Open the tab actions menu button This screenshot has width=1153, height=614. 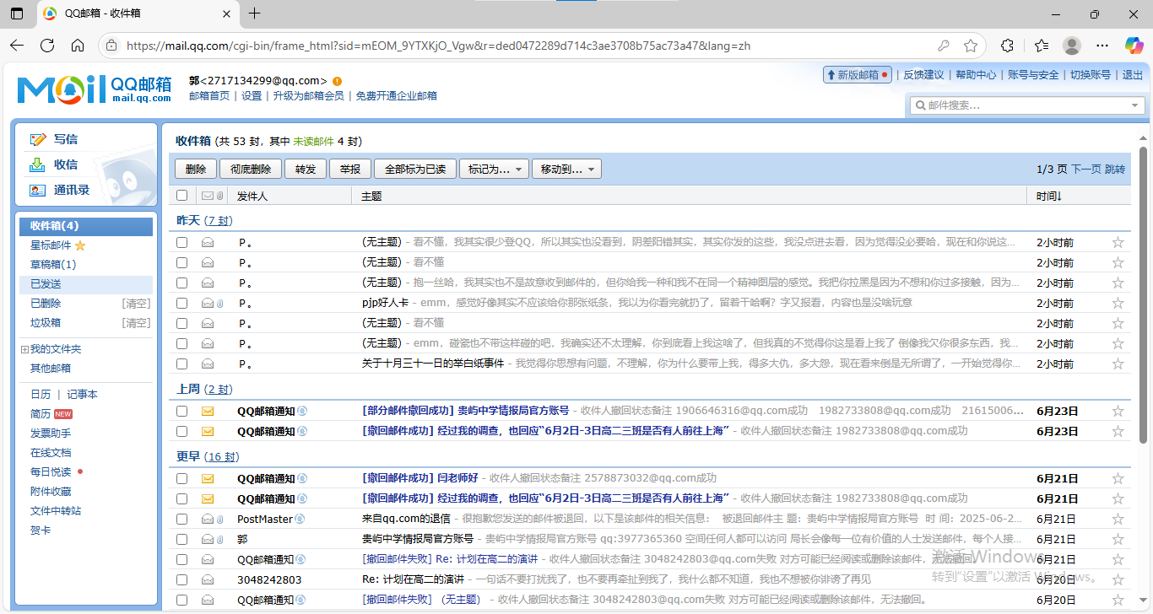point(17,13)
